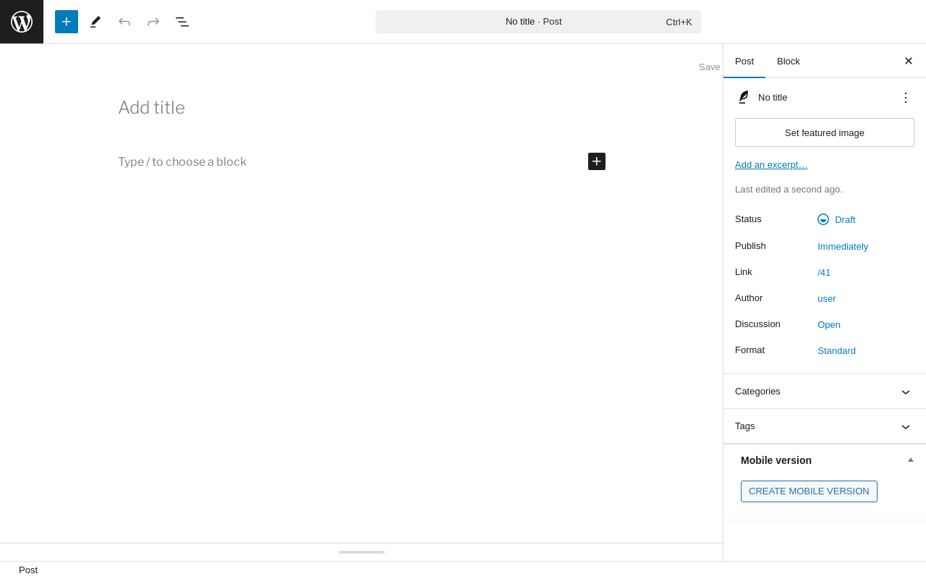The height and width of the screenshot is (579, 926).
Task: Collapse the Mobile version panel arrow
Action: coord(911,460)
